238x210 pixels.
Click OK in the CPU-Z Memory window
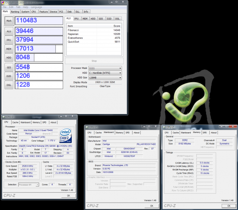229,206
